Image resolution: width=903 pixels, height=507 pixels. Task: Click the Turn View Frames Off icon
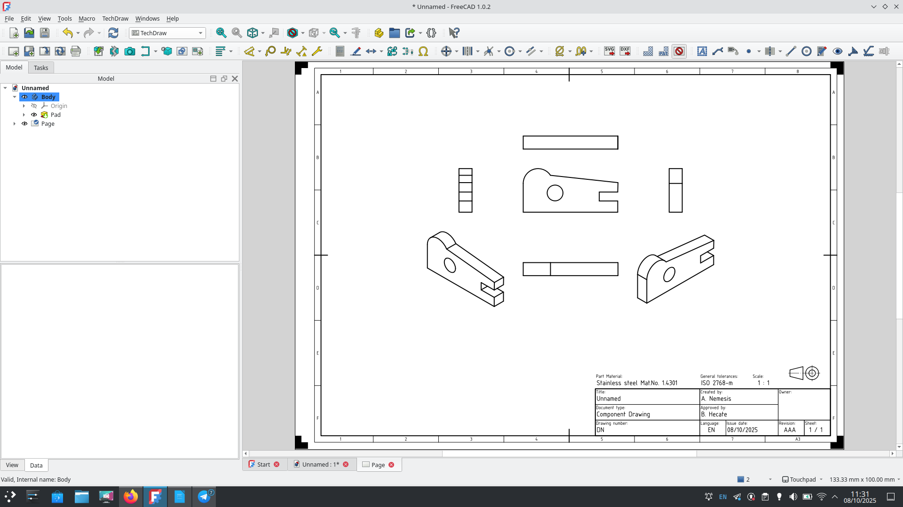coord(680,51)
